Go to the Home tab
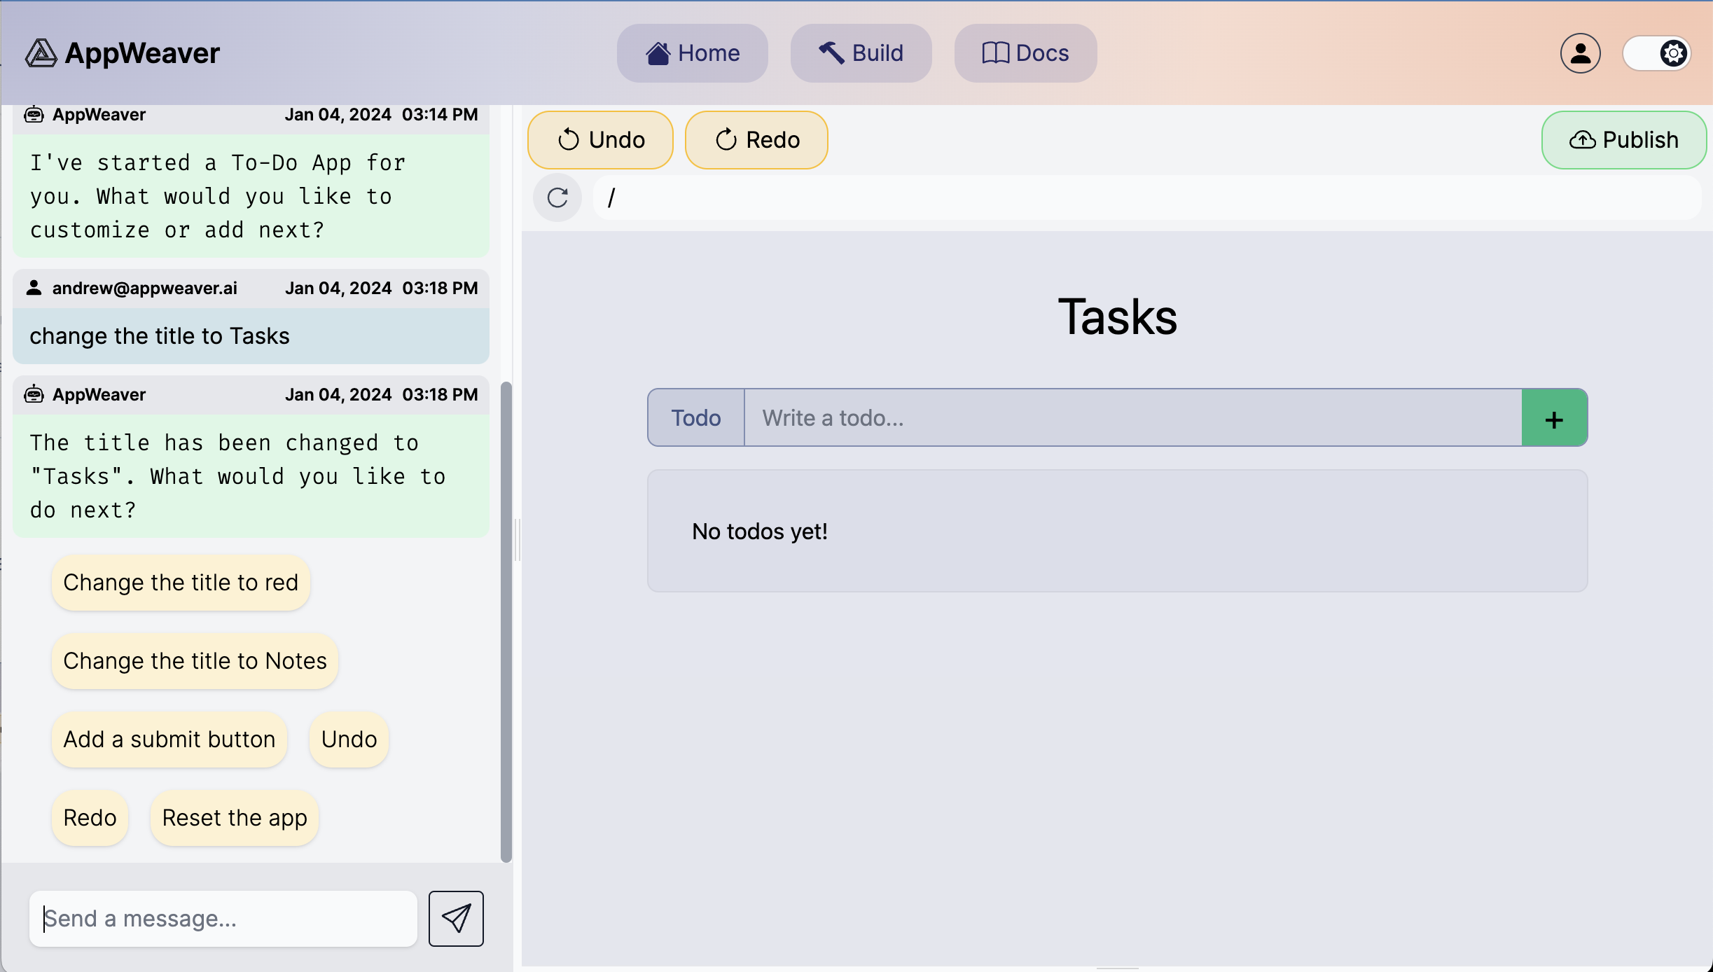The height and width of the screenshot is (972, 1713). click(692, 53)
